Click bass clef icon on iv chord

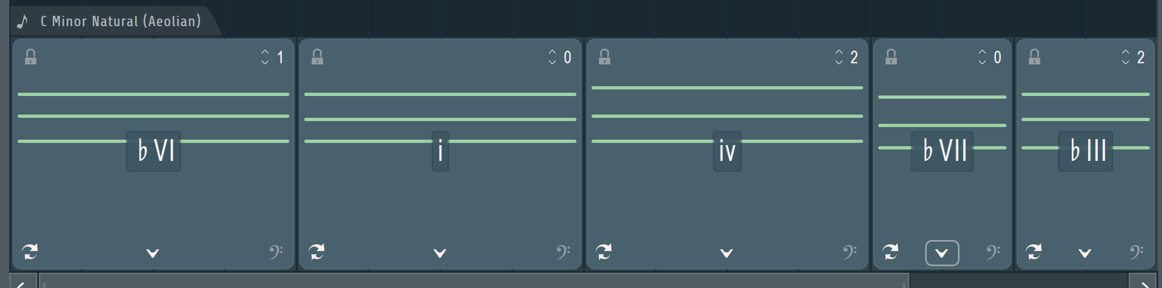click(850, 252)
